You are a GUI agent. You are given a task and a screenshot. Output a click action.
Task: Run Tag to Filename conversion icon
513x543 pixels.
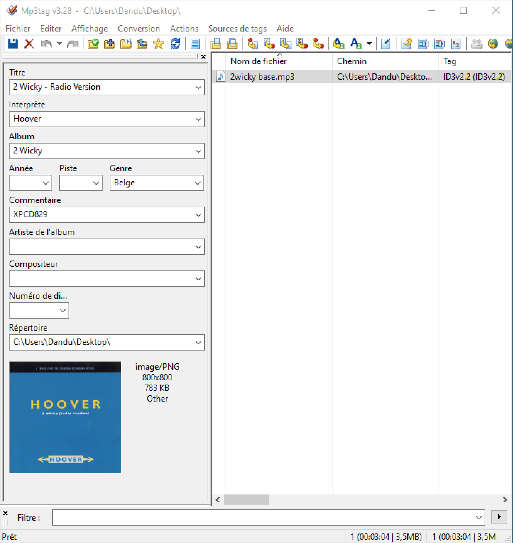[253, 44]
